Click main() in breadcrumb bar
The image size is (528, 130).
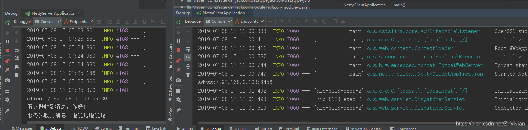click(x=399, y=5)
